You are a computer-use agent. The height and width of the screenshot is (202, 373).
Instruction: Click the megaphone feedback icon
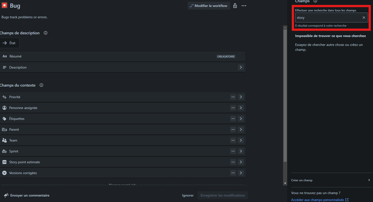[x=6, y=195]
